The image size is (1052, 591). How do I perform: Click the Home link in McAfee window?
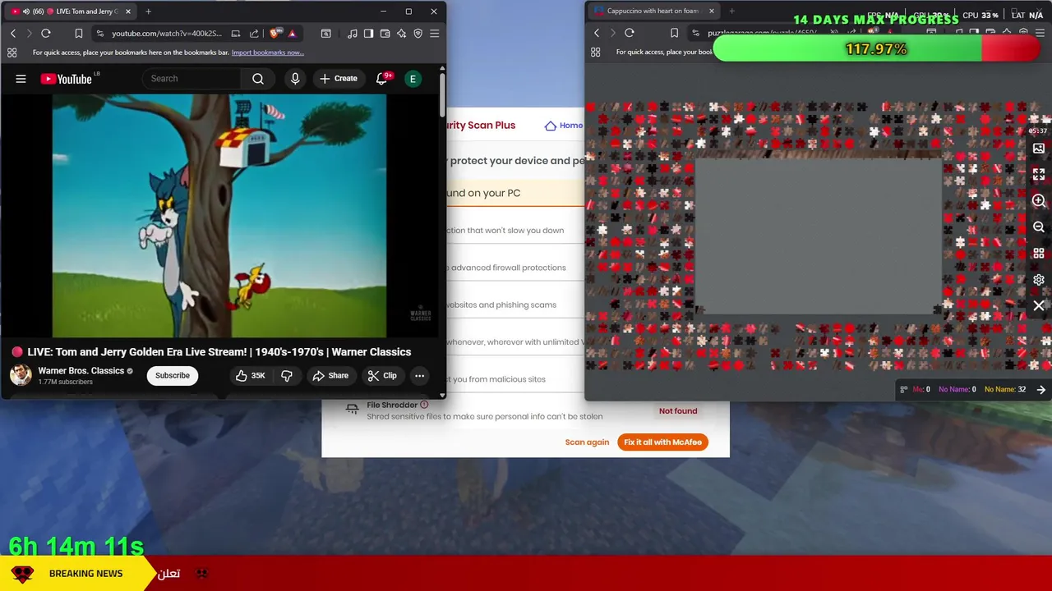(x=564, y=126)
